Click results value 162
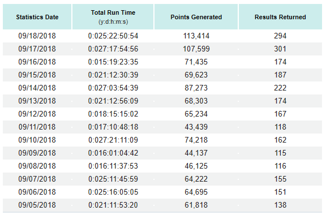Viewport: 326px width, 215px height. (280, 140)
